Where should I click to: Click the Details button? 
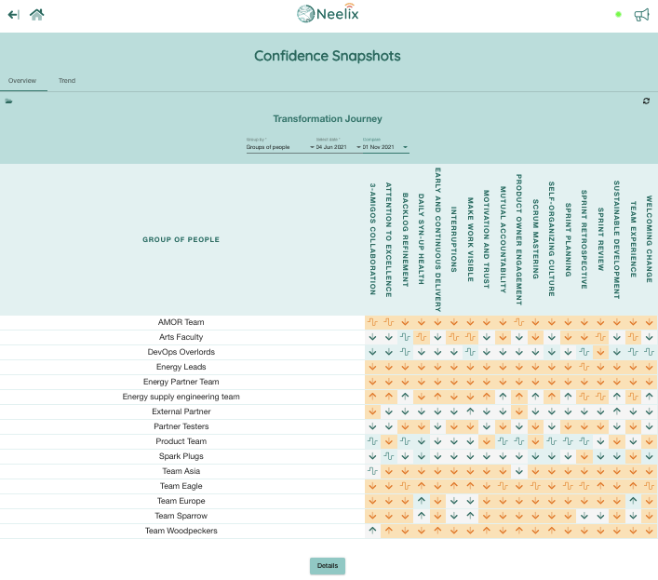[x=328, y=566]
